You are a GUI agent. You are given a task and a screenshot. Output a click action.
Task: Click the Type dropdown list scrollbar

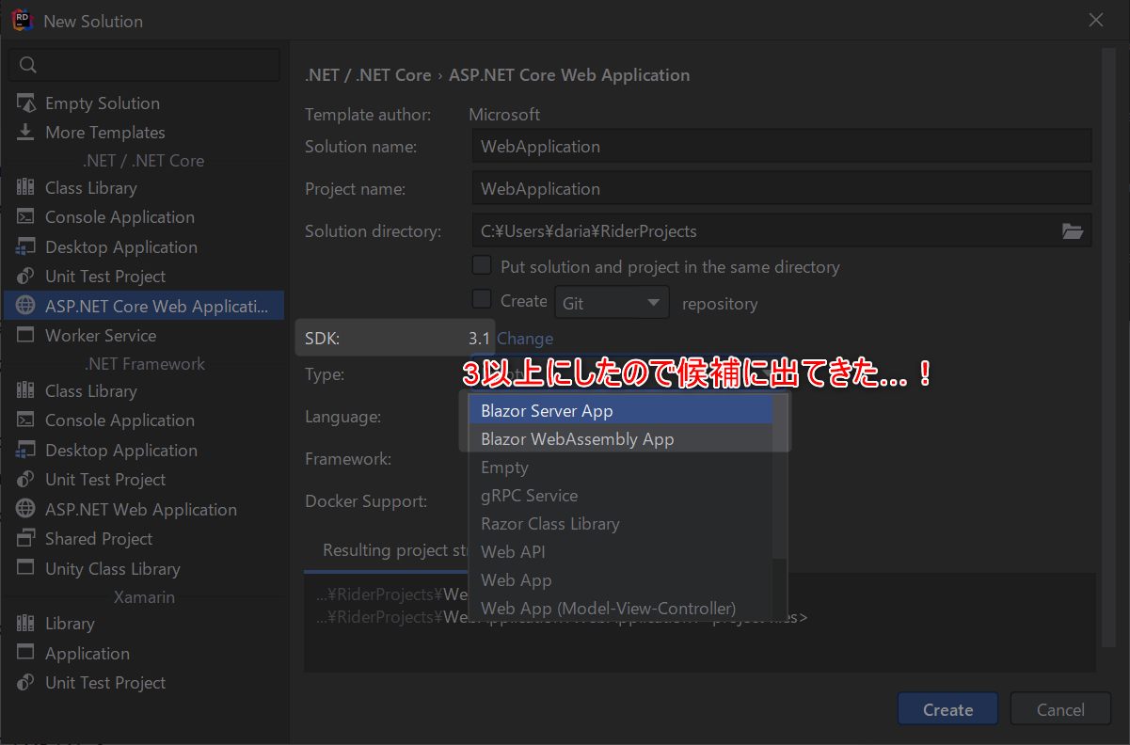click(x=780, y=476)
